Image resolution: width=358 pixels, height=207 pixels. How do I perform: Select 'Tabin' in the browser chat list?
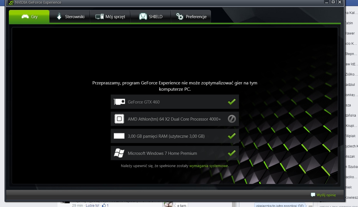click(x=349, y=23)
